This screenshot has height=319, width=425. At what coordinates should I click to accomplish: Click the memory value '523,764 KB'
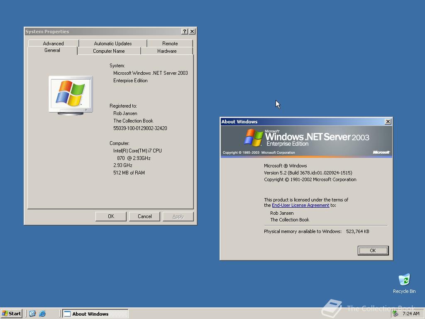pyautogui.click(x=357, y=231)
